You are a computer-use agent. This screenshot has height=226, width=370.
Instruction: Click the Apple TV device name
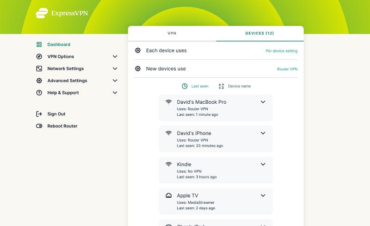188,195
